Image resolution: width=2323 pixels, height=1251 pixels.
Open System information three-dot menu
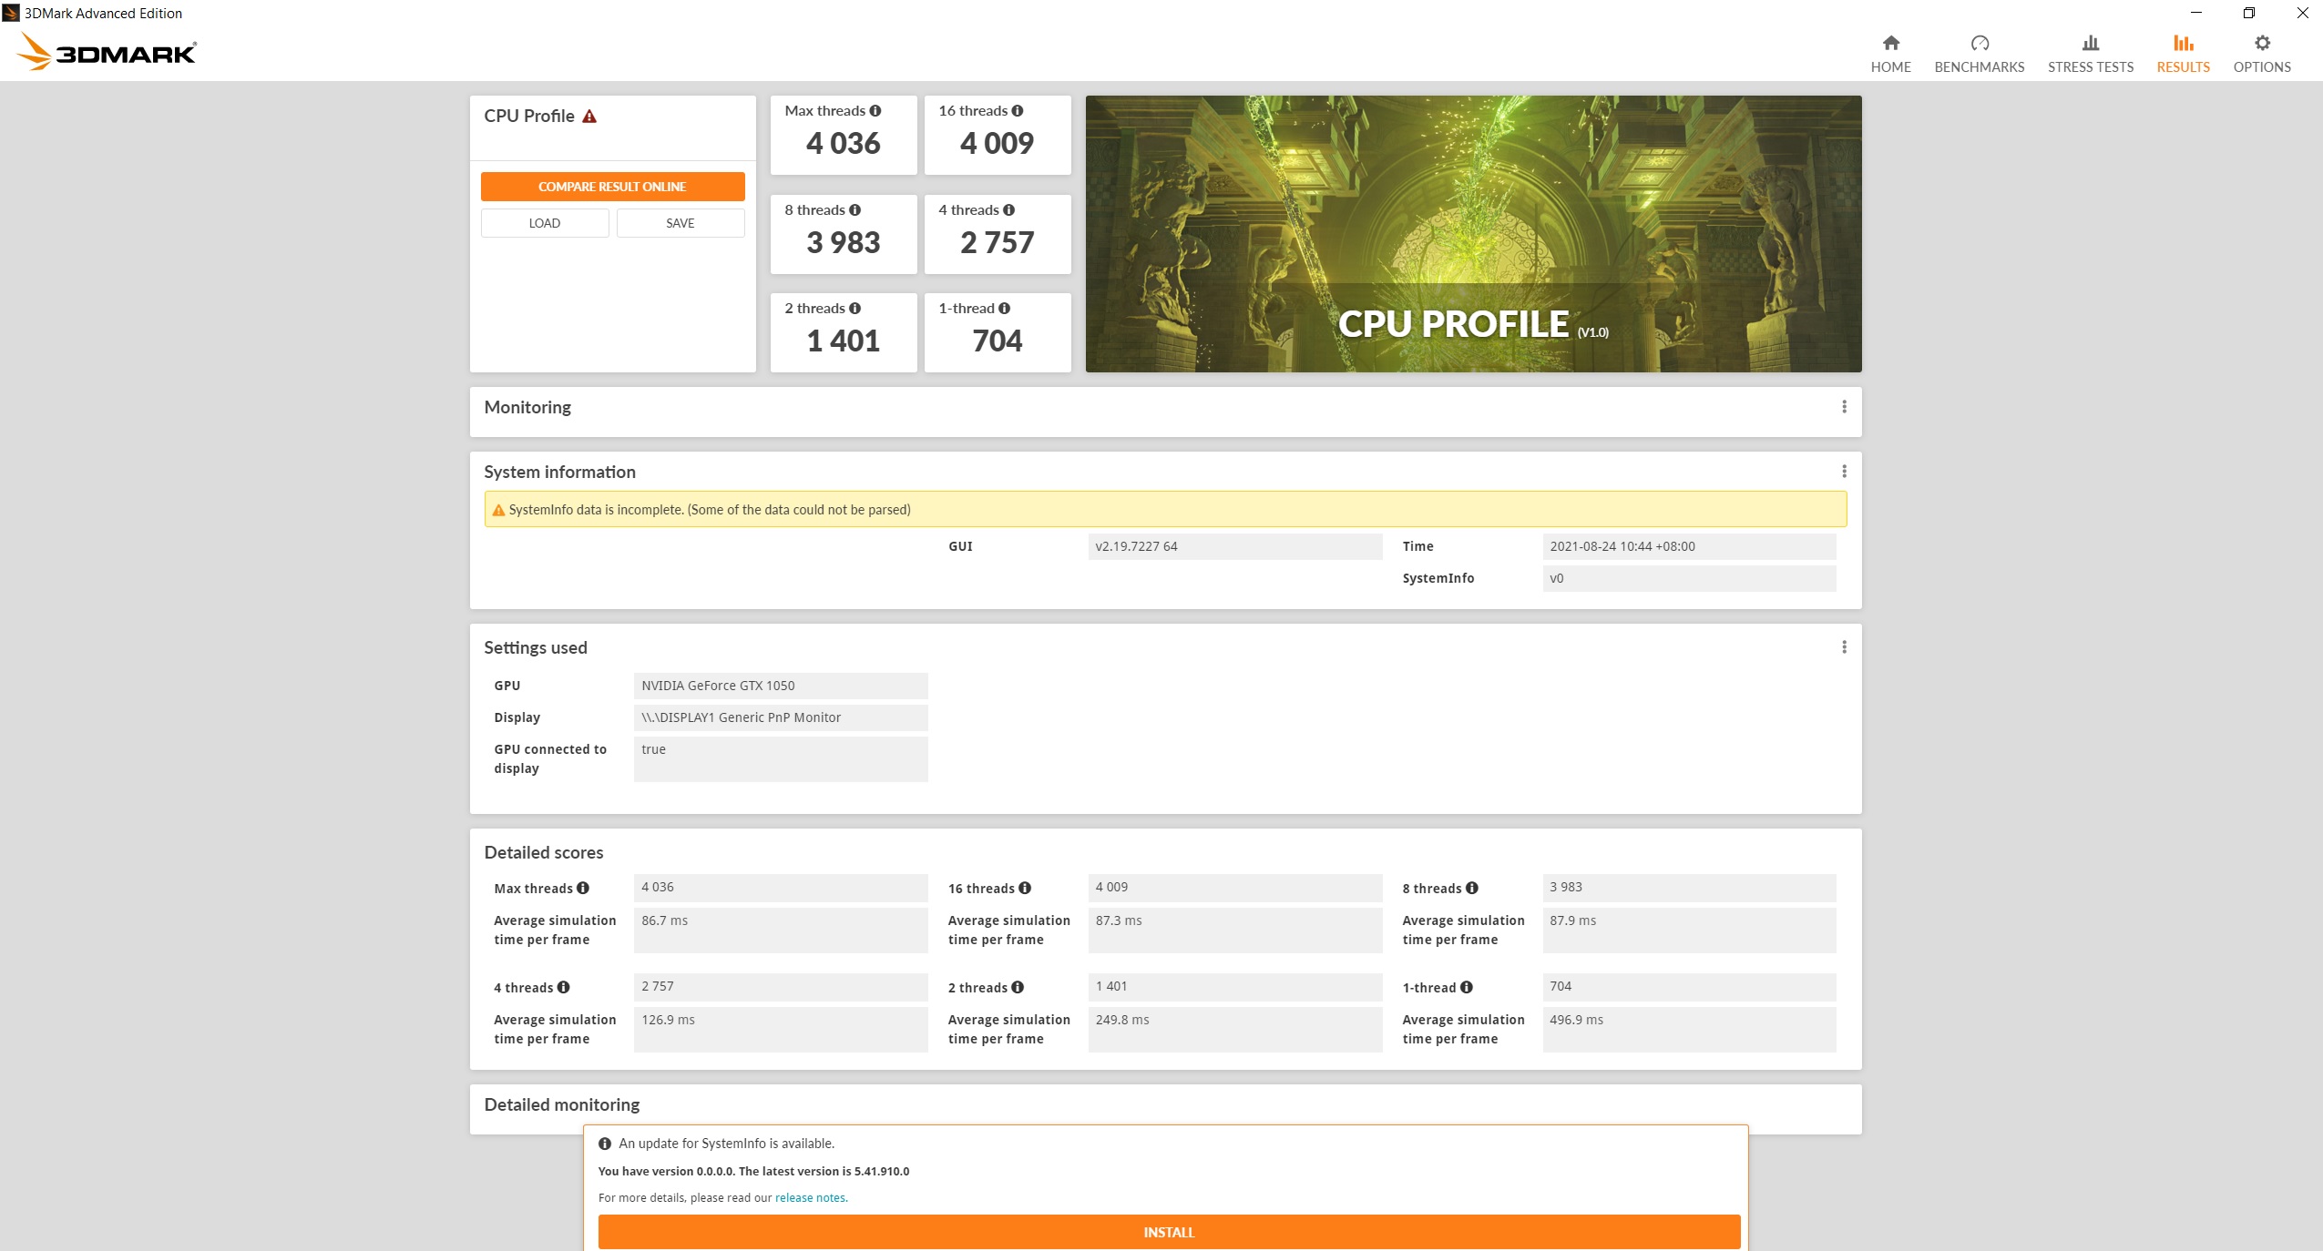[x=1844, y=472]
